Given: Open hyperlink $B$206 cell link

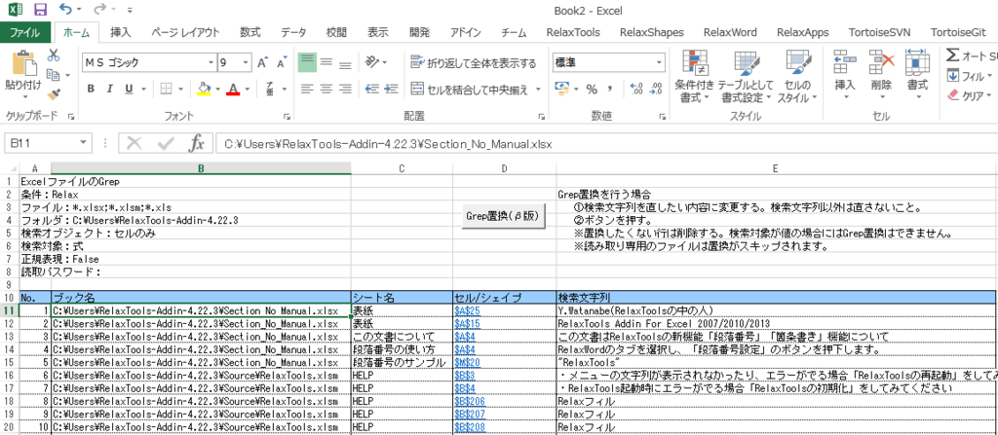Looking at the screenshot, I should (471, 401).
